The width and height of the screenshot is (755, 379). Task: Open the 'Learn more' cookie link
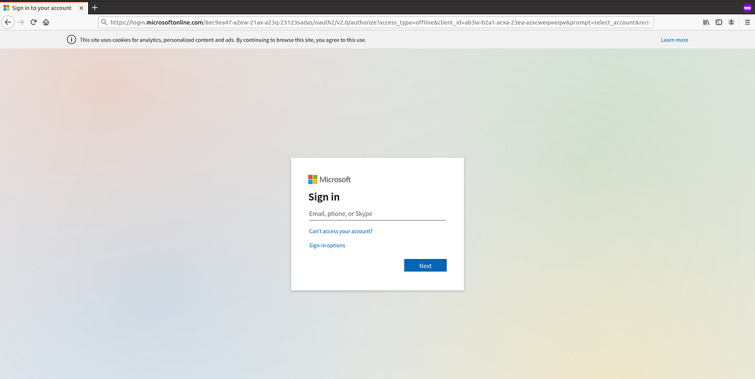pos(674,39)
